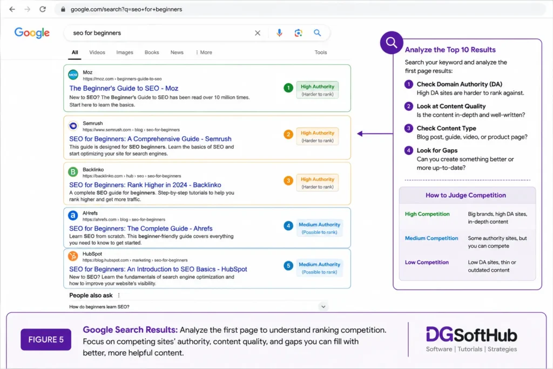Click the Semrush favicon
The height and width of the screenshot is (369, 553).
[x=73, y=125]
